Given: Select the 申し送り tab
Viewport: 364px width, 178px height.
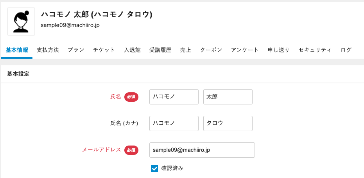Looking at the screenshot, I should pos(278,50).
